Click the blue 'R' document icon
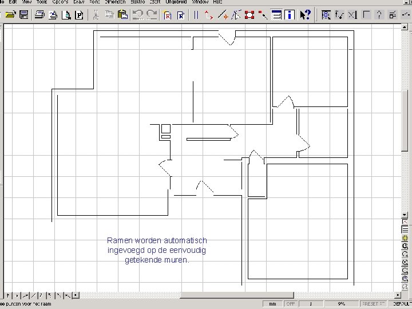The height and width of the screenshot is (309, 412). tap(181, 15)
